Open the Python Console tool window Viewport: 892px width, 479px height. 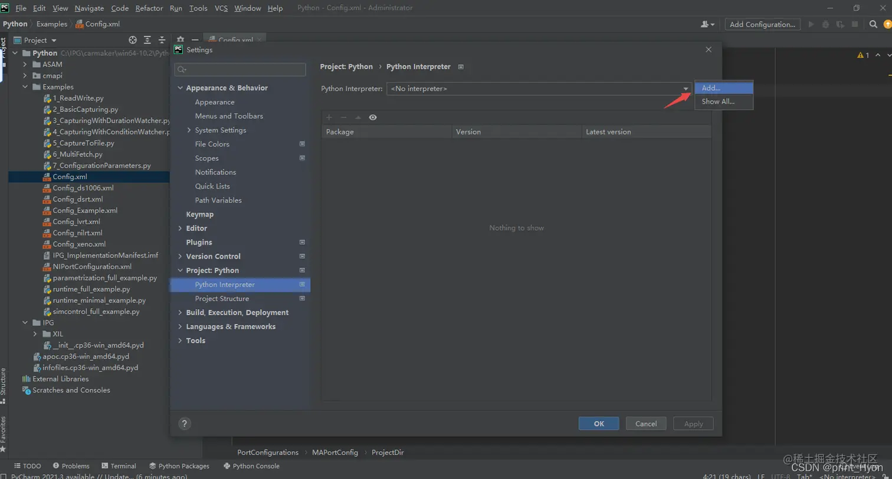[251, 466]
